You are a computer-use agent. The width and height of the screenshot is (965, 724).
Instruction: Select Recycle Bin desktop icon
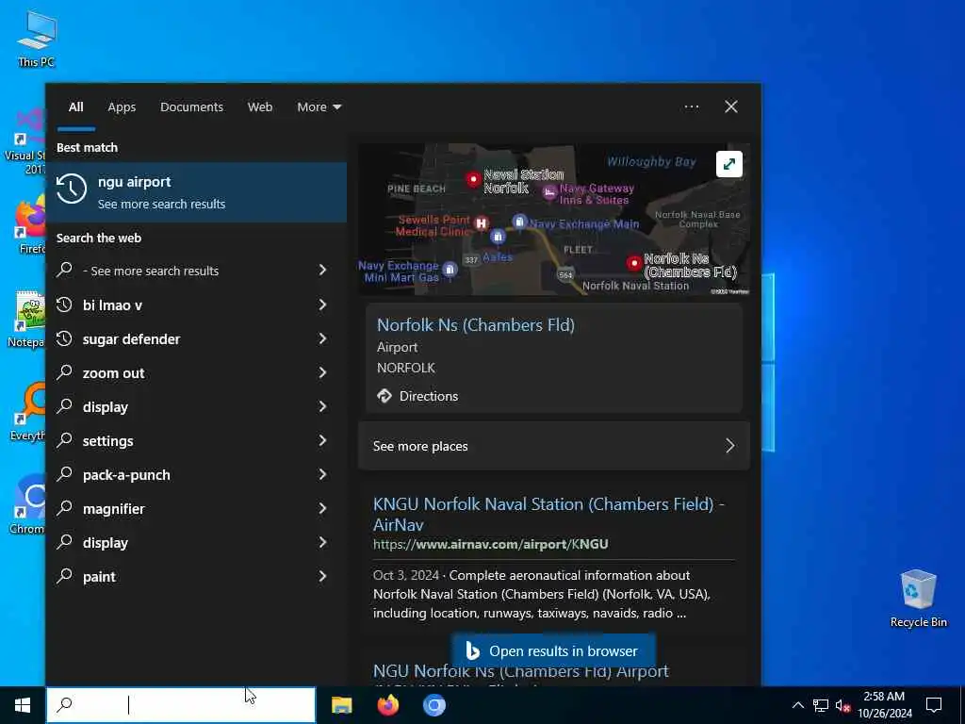tap(918, 599)
